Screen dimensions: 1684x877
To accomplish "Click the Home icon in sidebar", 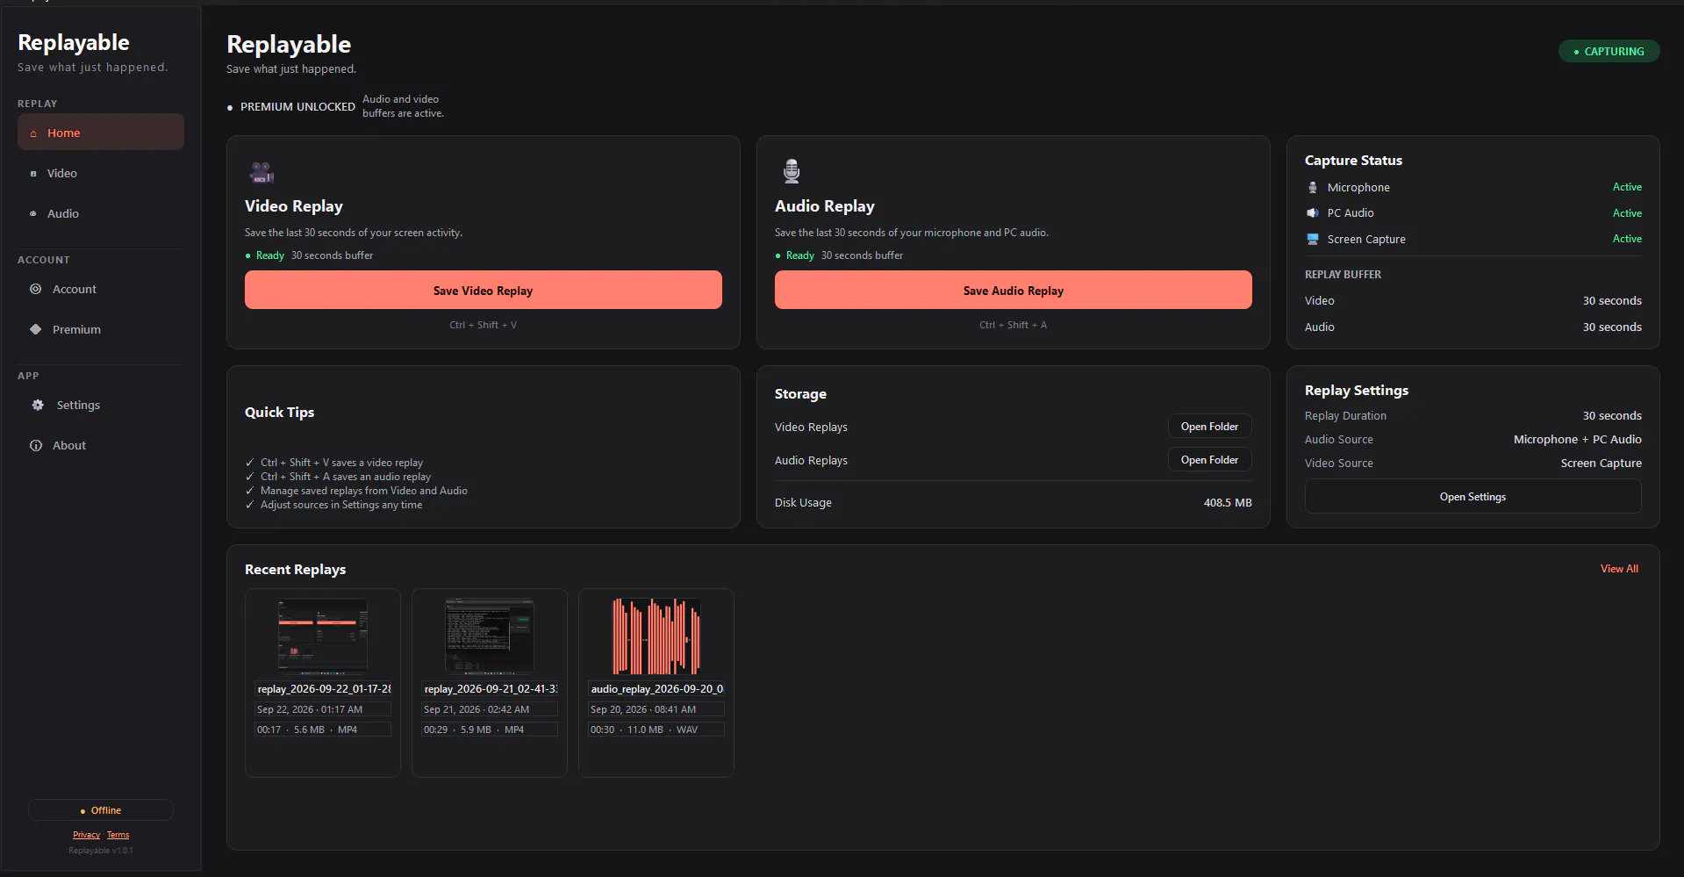I will click(33, 133).
